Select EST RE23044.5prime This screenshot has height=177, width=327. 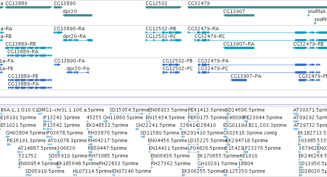pos(263,118)
